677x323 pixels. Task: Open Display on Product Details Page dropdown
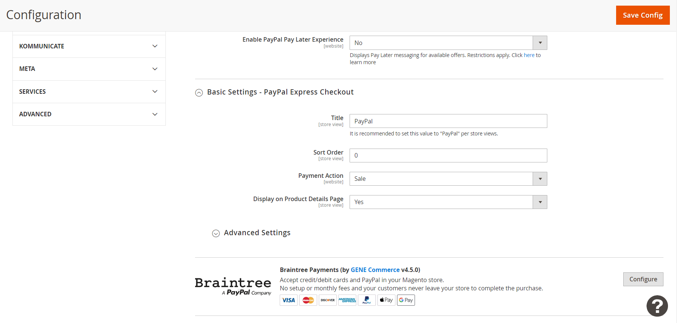point(448,202)
